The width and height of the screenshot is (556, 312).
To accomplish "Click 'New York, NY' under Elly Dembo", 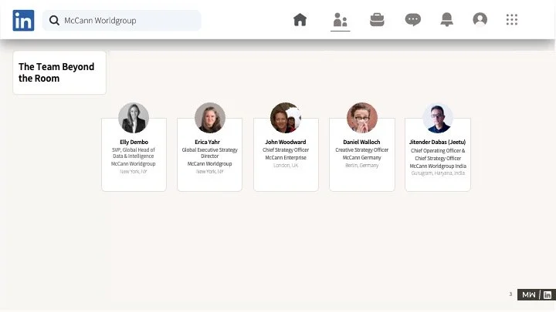I will pyautogui.click(x=134, y=171).
